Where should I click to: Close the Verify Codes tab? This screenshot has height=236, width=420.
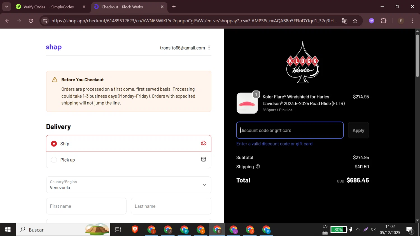pyautogui.click(x=84, y=7)
